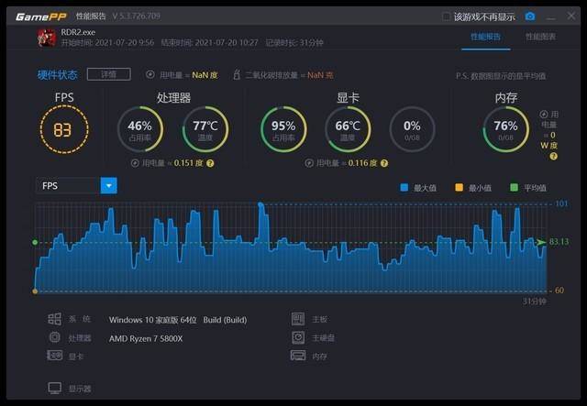Screen dimensions: 587x406
Task: Click the graphics card power usage help icon
Action: tap(384, 163)
